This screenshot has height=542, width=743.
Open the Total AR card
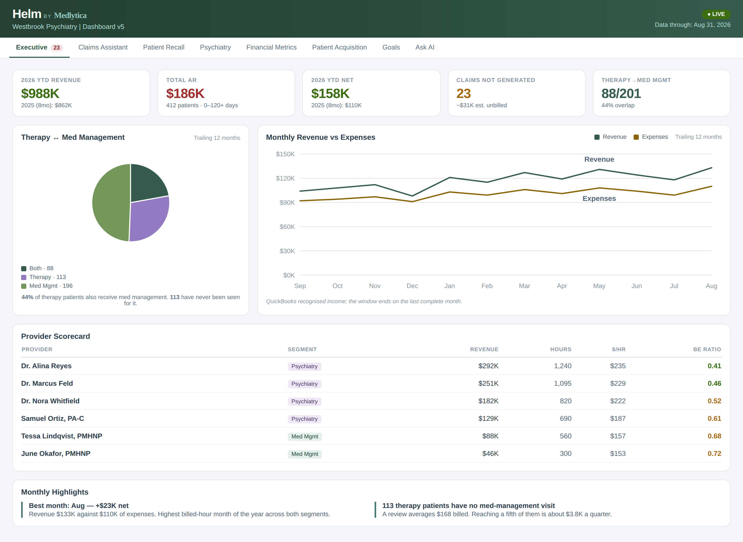(226, 93)
